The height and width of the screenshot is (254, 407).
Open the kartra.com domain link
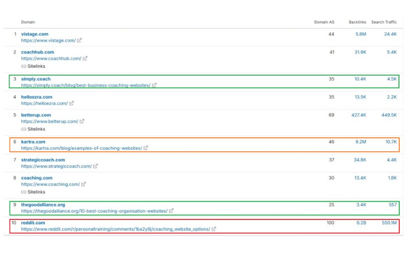click(x=33, y=142)
